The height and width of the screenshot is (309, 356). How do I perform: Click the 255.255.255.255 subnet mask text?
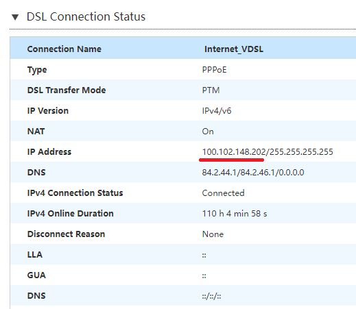301,152
